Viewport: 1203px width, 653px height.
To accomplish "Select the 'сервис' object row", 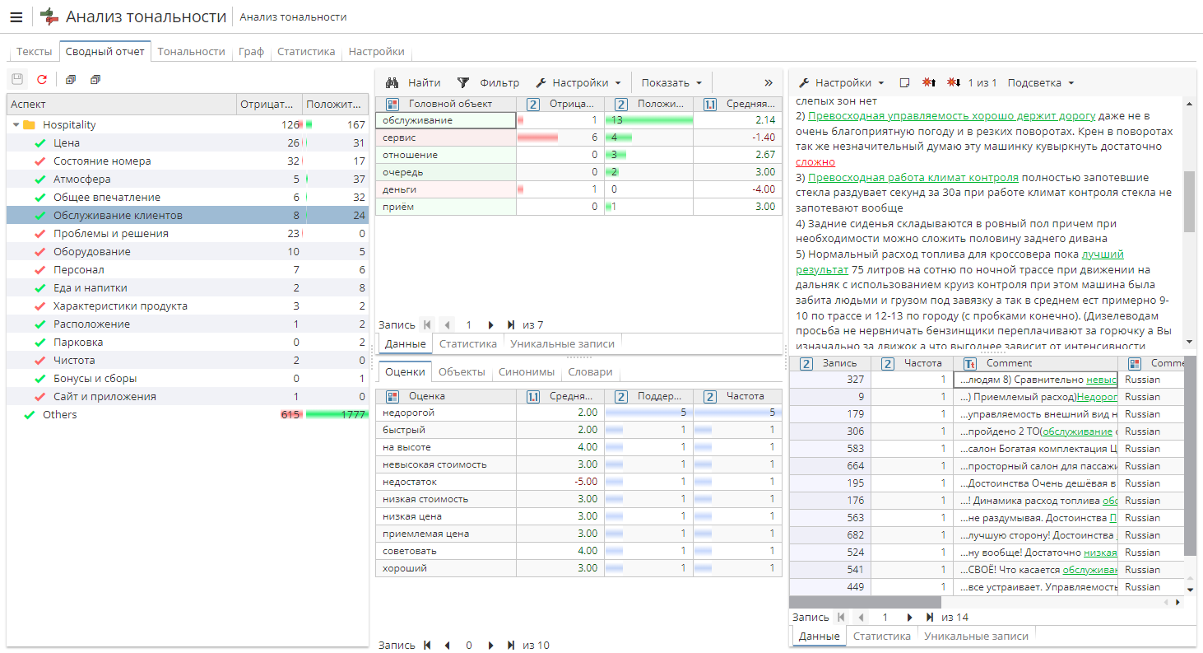I will [578, 138].
